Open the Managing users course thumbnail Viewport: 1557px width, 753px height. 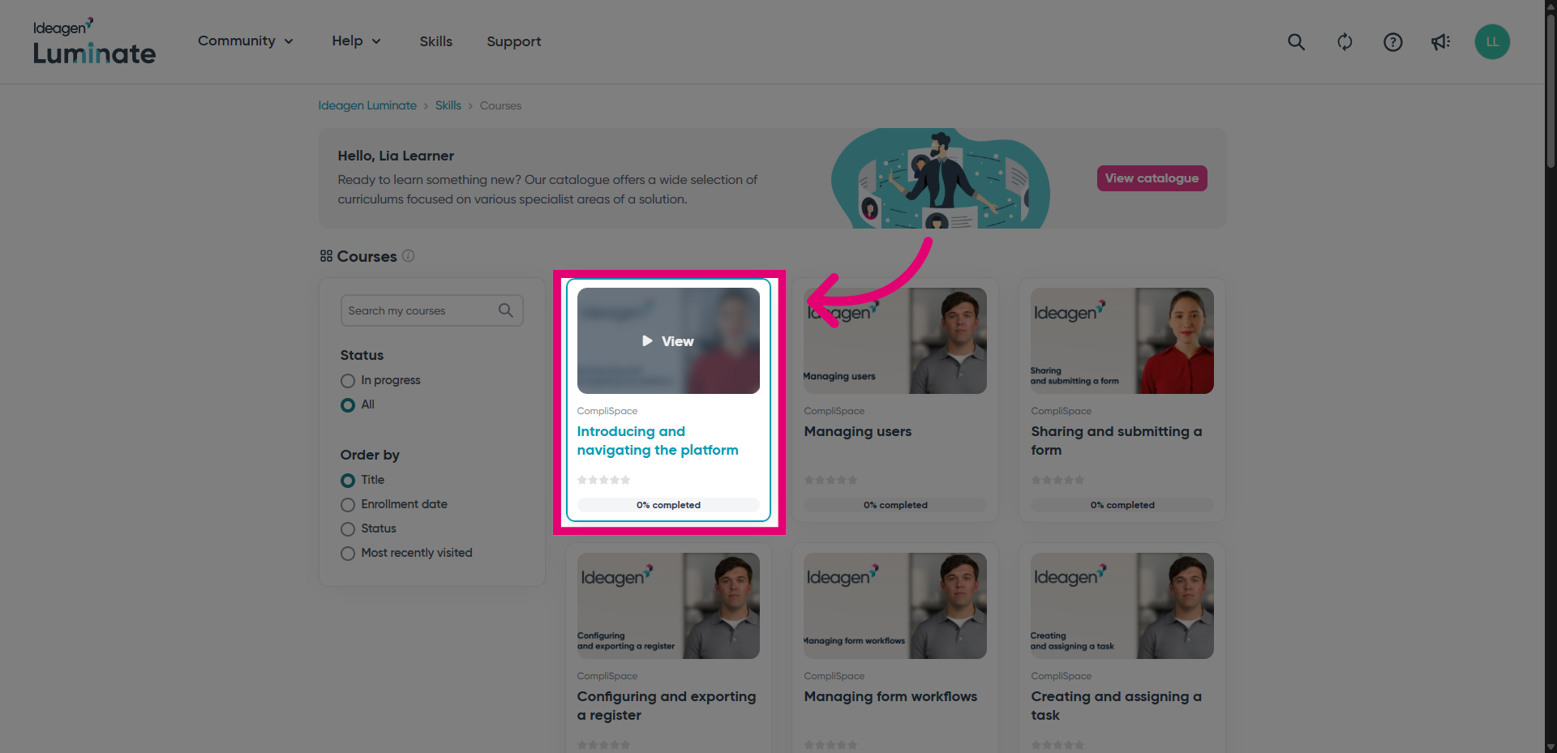(895, 341)
